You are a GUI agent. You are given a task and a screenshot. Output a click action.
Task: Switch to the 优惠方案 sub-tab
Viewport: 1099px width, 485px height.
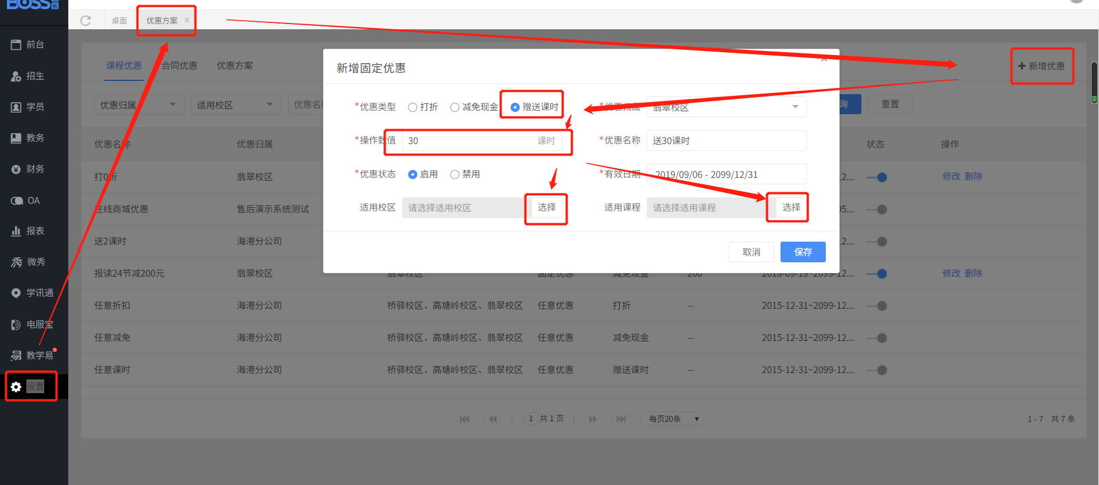pos(235,65)
